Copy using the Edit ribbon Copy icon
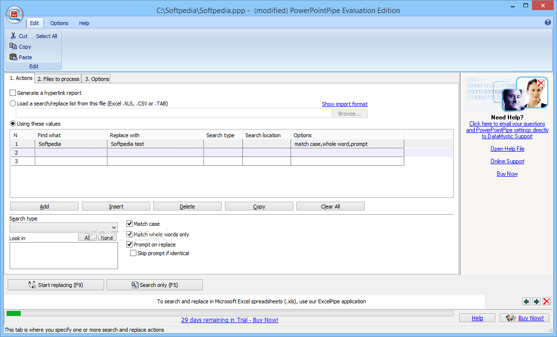 (13, 46)
